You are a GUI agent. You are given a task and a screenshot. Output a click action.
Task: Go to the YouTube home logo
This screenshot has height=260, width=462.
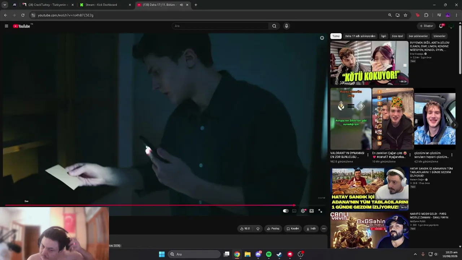pyautogui.click(x=22, y=26)
